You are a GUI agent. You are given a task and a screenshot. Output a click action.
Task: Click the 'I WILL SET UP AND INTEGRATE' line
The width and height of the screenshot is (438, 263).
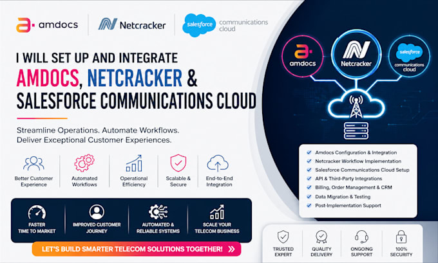click(x=97, y=58)
